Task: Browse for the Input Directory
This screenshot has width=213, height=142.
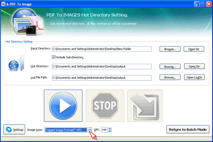Action: pos(170,49)
